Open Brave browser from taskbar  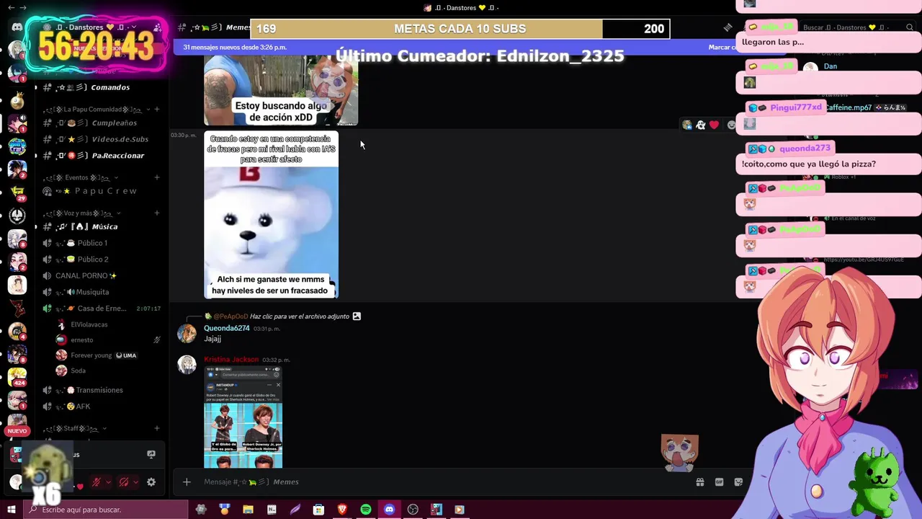[x=342, y=510]
